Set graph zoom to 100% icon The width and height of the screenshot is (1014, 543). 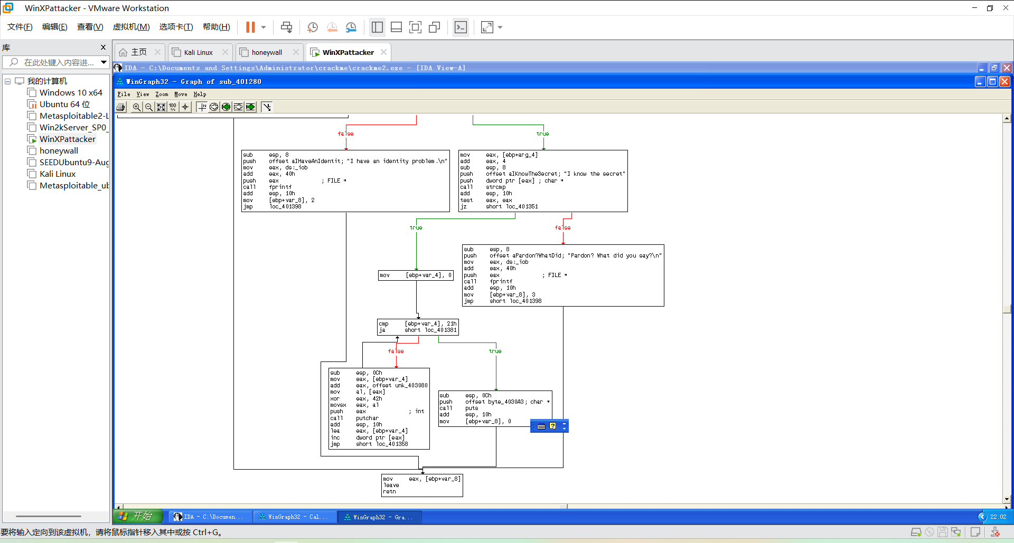coord(173,107)
